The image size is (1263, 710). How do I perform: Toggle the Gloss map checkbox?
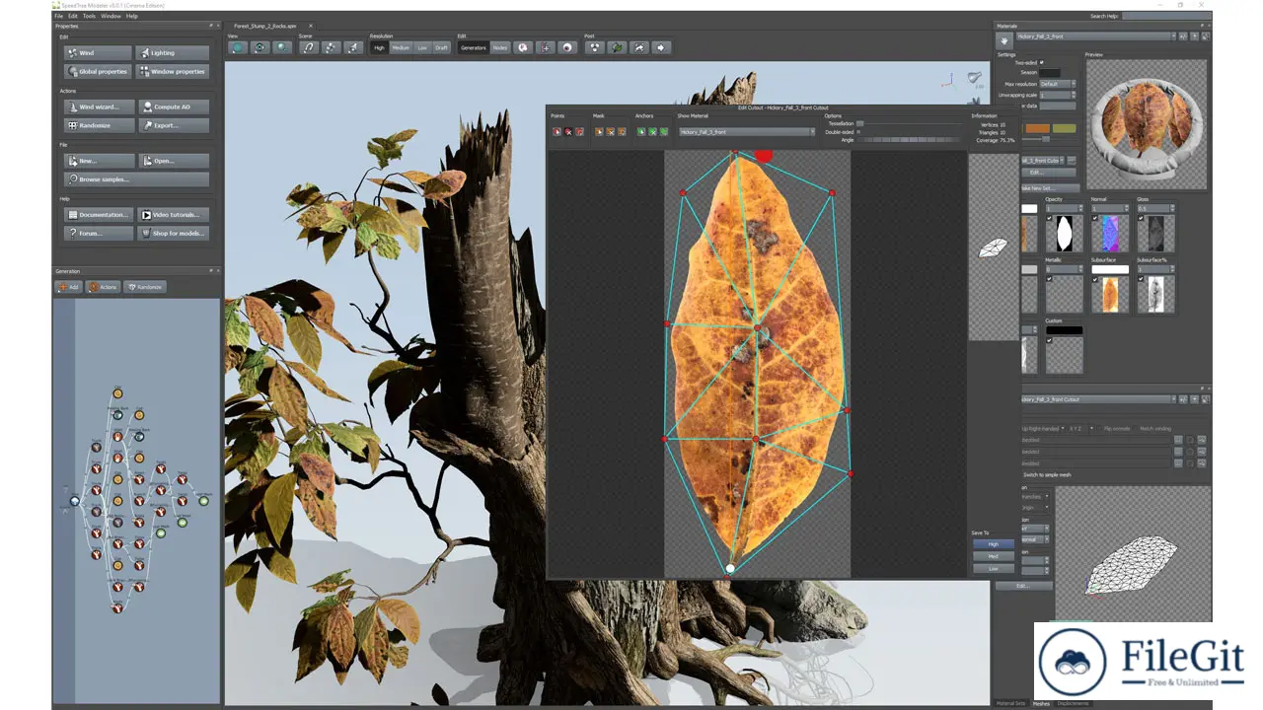[x=1141, y=219]
